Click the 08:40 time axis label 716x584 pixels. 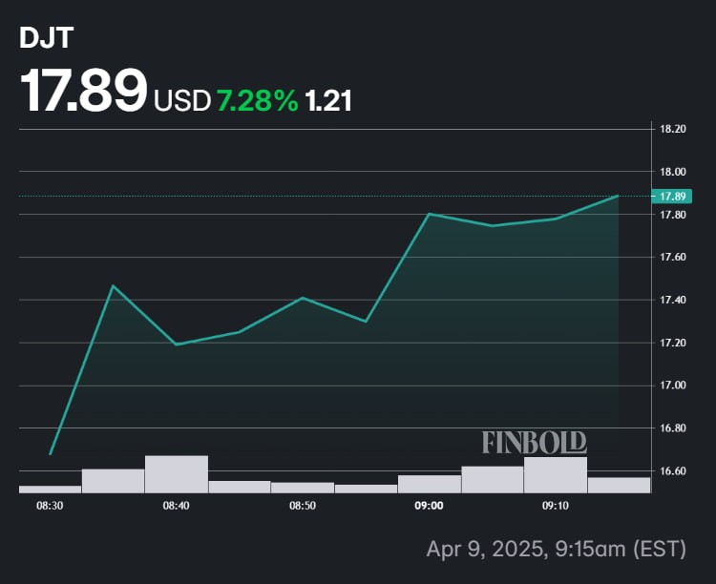pyautogui.click(x=176, y=507)
